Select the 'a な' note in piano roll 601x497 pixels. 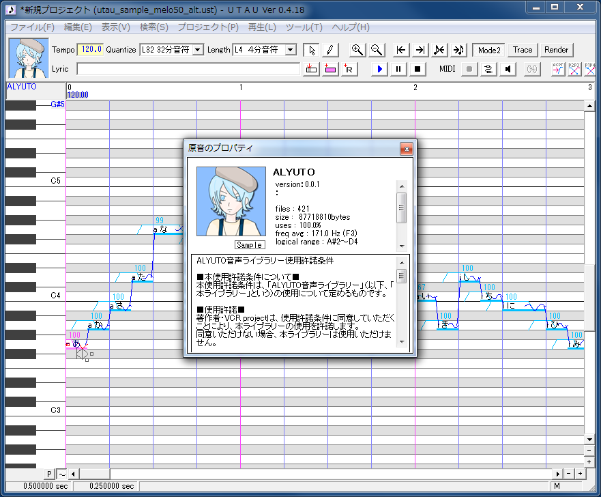(166, 229)
